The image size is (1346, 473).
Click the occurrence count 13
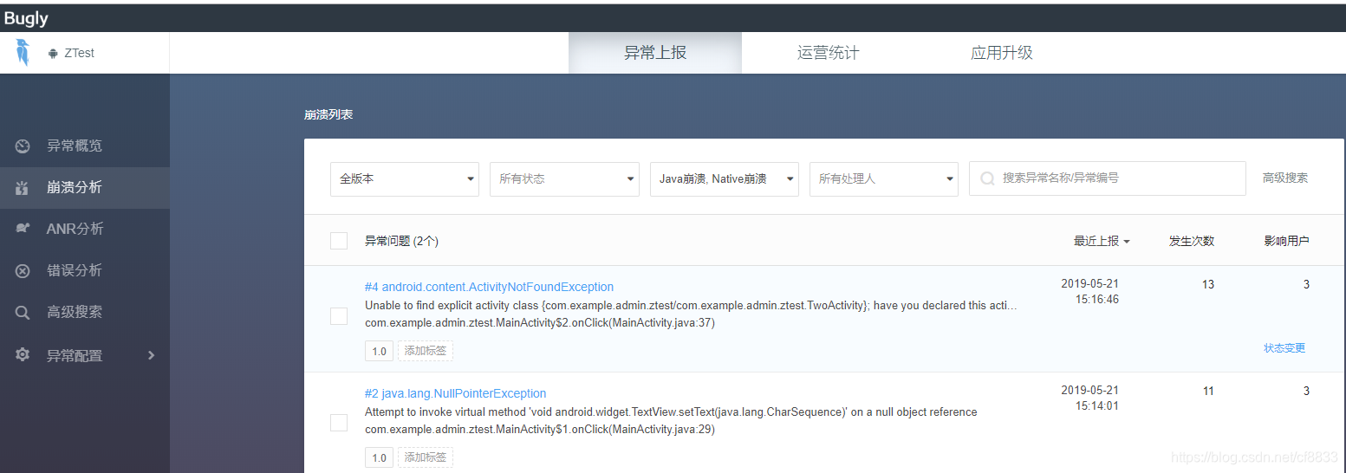(1208, 284)
